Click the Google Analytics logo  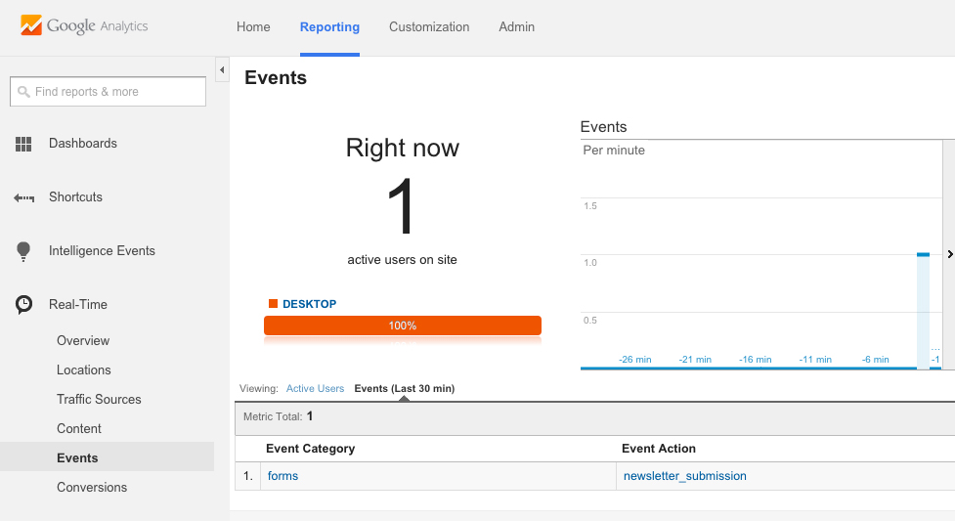click(x=84, y=25)
